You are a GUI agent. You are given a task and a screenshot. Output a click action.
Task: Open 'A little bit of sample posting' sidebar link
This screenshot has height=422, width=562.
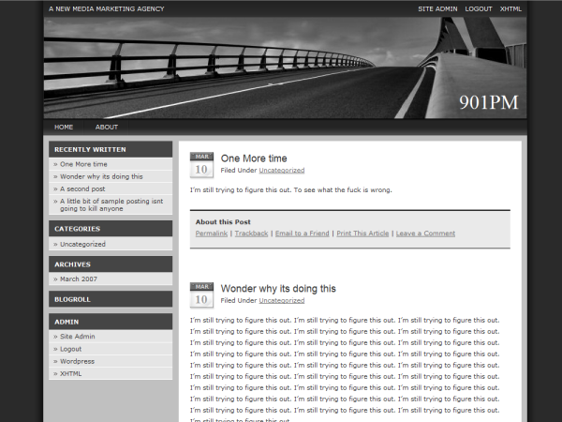click(x=111, y=204)
